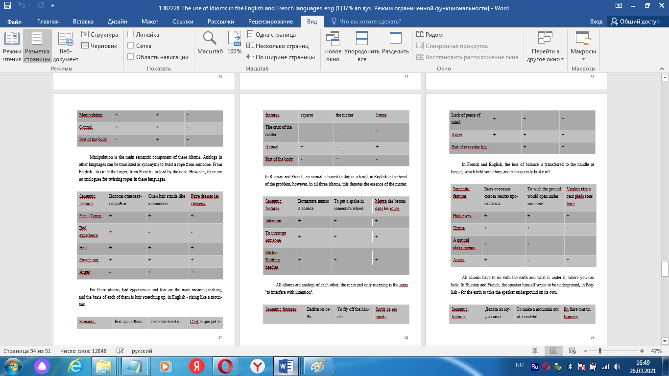Click Arrange All (Упорядочить все) icon

361,47
